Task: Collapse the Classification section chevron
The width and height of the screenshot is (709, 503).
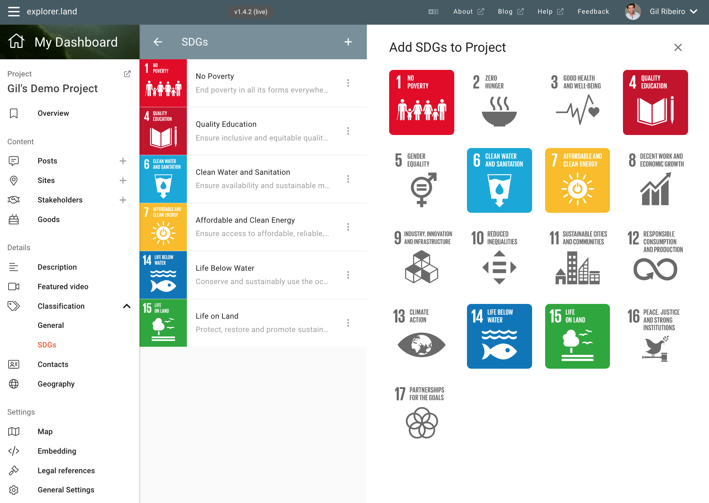Action: (x=127, y=306)
